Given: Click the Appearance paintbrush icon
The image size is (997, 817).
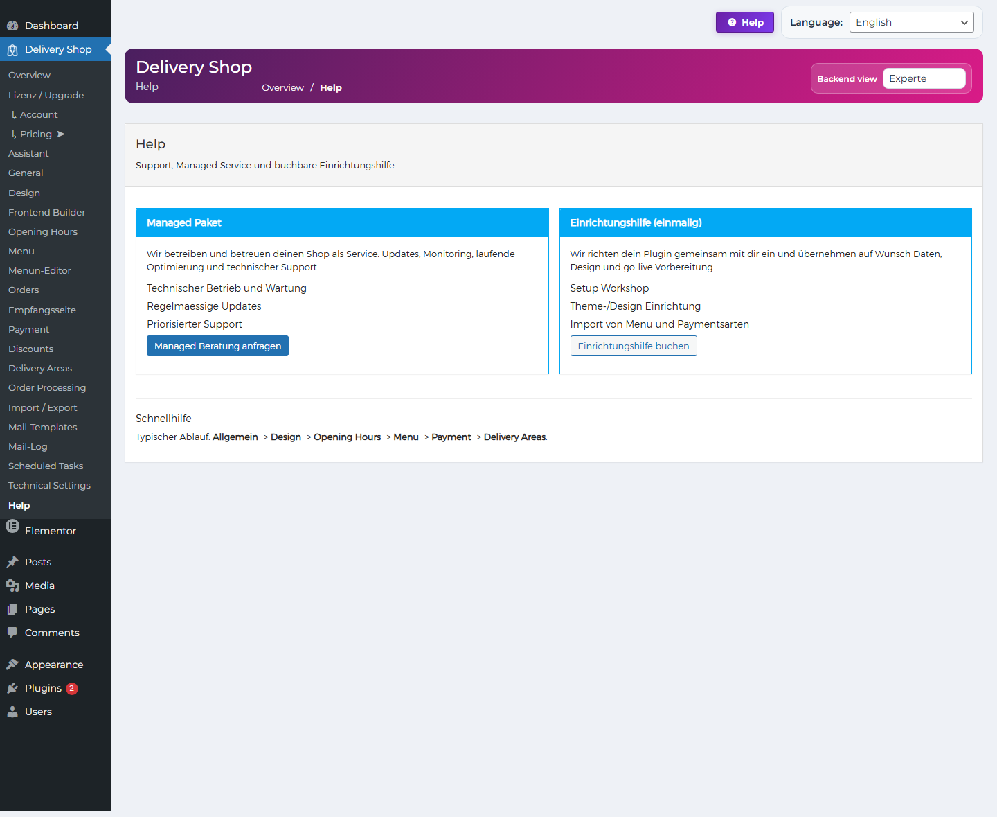Looking at the screenshot, I should tap(12, 665).
